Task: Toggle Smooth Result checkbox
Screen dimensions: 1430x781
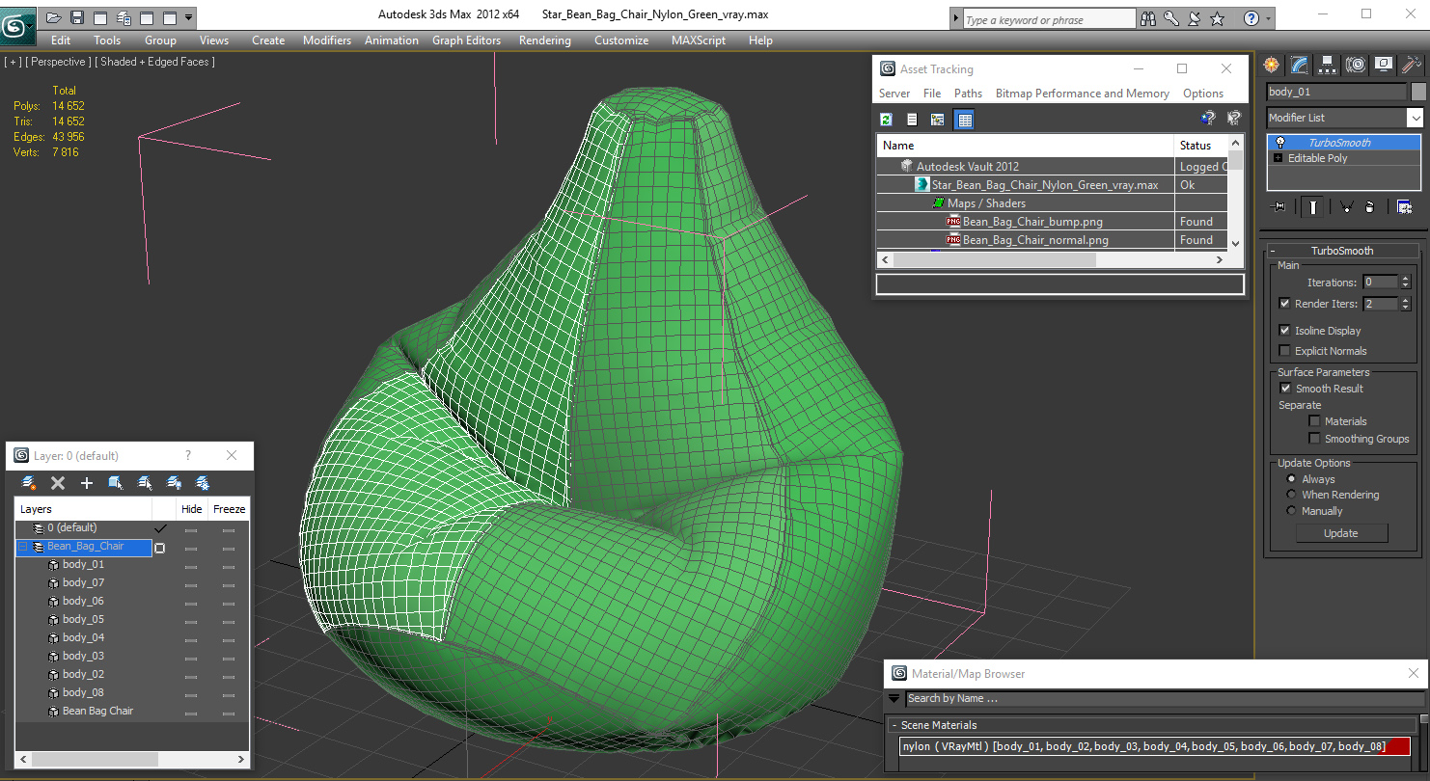Action: point(1285,389)
